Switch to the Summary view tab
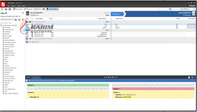Screen dimensions: 197x112 point(36,77)
